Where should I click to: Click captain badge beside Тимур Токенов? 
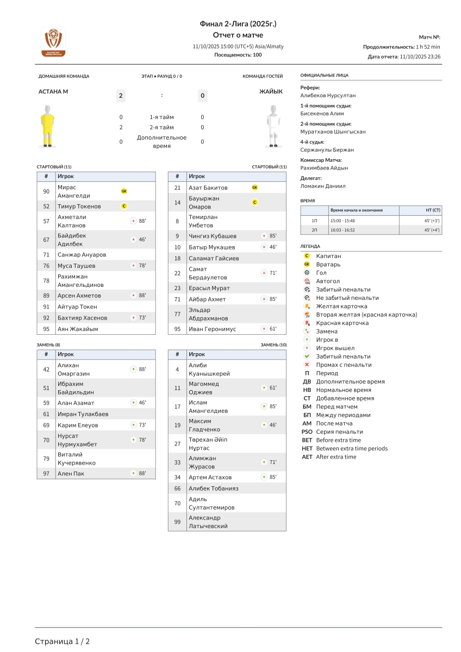point(124,206)
